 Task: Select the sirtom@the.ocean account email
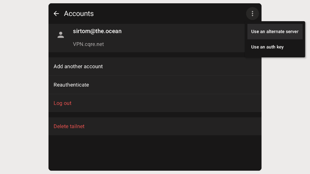(x=97, y=31)
